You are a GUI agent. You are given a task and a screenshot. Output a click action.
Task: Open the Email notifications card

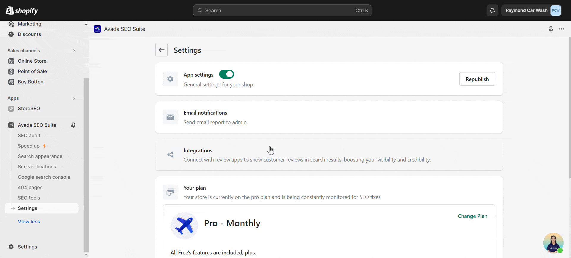[x=329, y=117]
